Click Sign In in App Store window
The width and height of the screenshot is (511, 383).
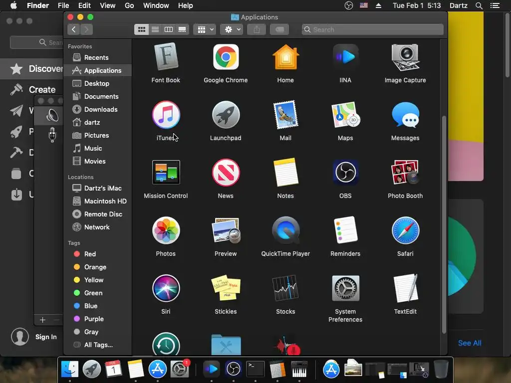tap(46, 337)
